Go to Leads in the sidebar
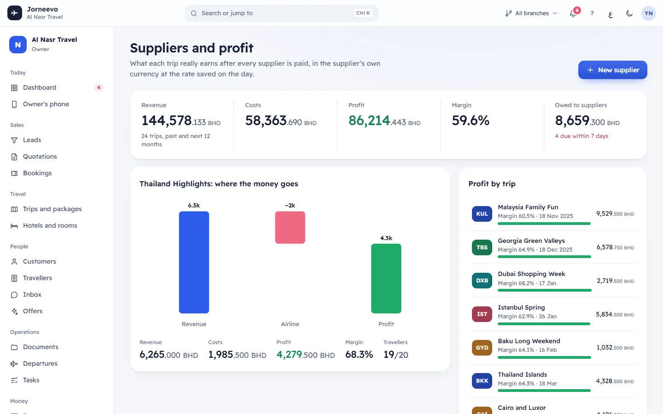This screenshot has width=663, height=414. 57,140
